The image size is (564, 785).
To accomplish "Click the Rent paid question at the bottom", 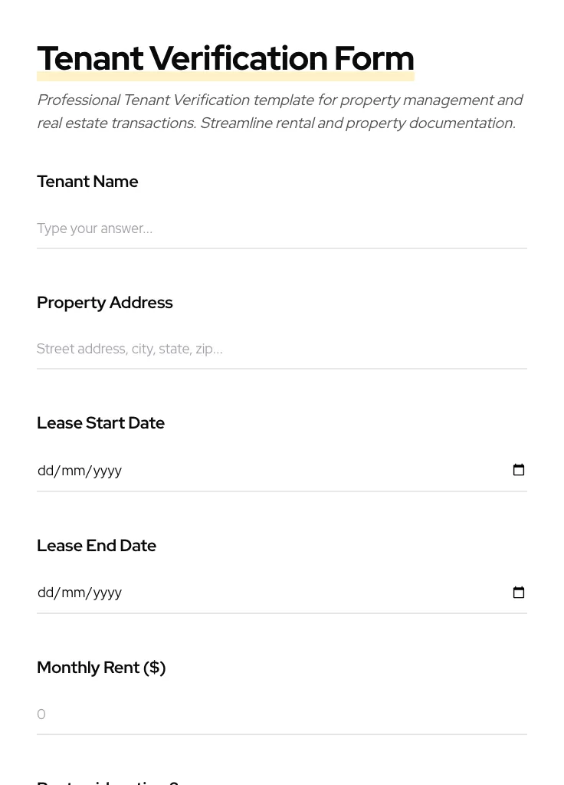I will click(x=107, y=781).
